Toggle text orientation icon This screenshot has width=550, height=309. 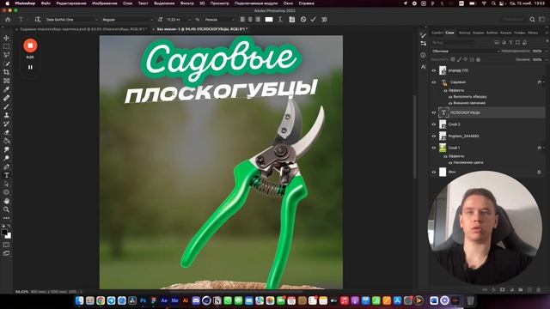point(38,19)
